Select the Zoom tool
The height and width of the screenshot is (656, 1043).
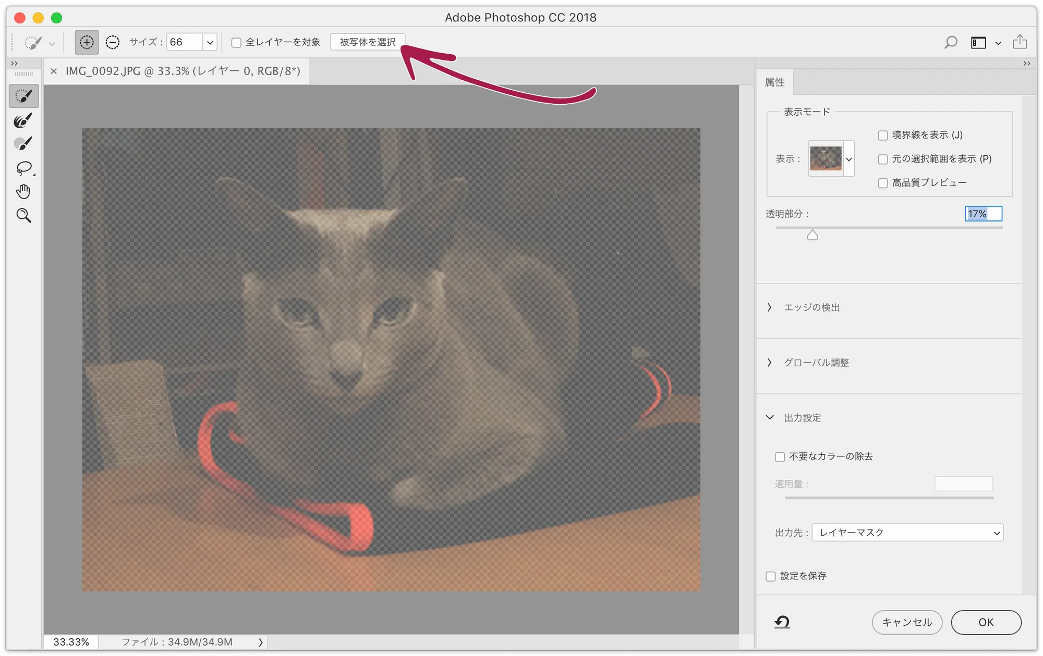pos(23,215)
